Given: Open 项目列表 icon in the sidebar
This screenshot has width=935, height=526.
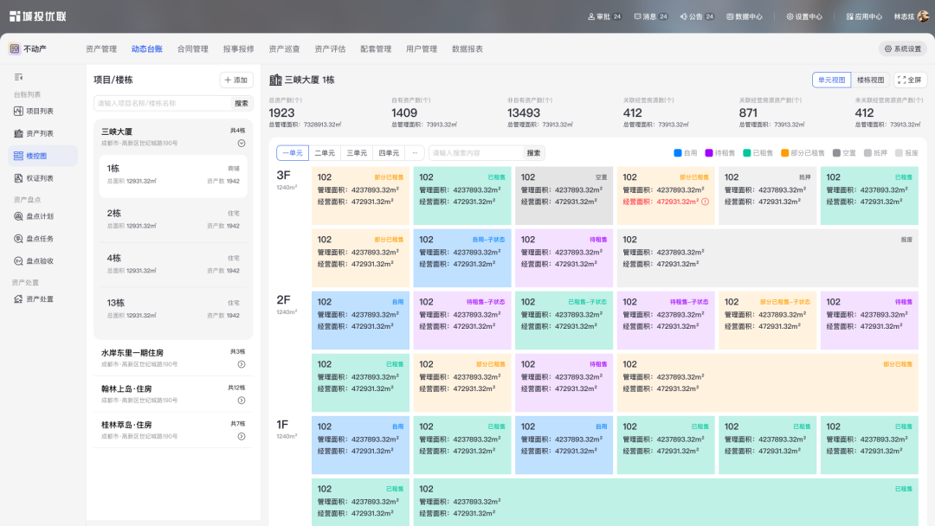Looking at the screenshot, I should pyautogui.click(x=19, y=111).
